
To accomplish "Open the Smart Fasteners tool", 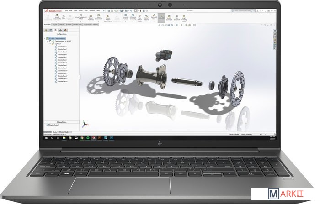I will 91,17.
